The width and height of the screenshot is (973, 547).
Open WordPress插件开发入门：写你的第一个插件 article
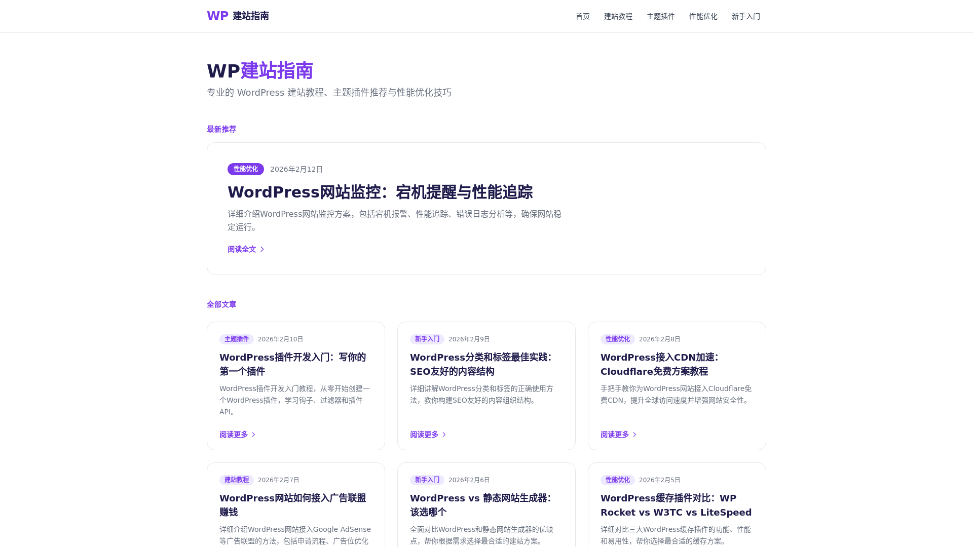coord(293,364)
